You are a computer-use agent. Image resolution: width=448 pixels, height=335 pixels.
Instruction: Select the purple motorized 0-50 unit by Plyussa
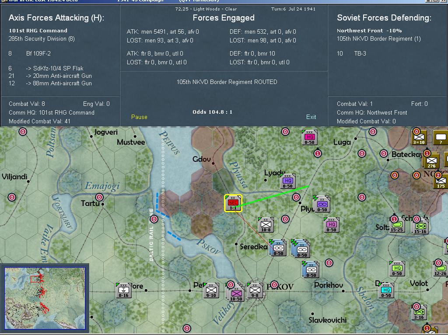point(322,205)
